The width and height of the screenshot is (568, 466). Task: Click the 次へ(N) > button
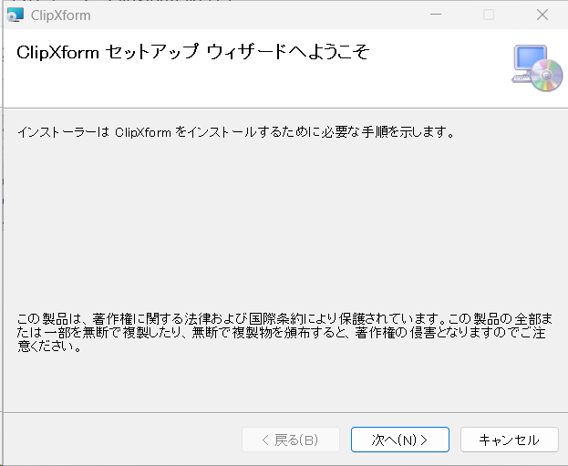pyautogui.click(x=400, y=440)
